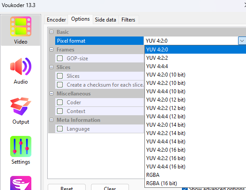Switch to the Filters tab

tap(128, 20)
